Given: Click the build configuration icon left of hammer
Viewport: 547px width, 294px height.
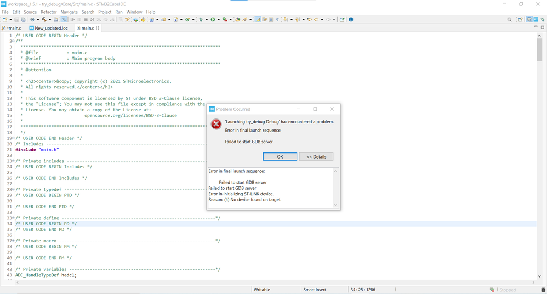Looking at the screenshot, I should [x=32, y=20].
